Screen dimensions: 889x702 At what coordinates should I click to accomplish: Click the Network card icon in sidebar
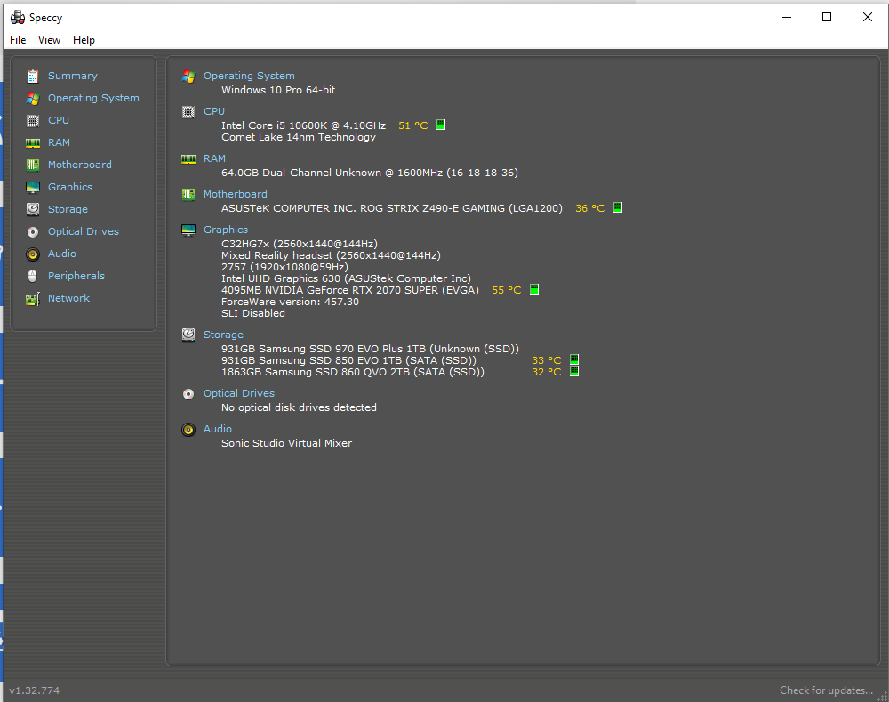coord(33,299)
